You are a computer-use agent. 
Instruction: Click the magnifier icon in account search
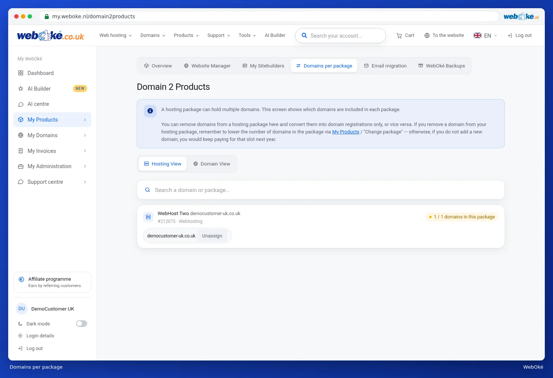tap(304, 35)
